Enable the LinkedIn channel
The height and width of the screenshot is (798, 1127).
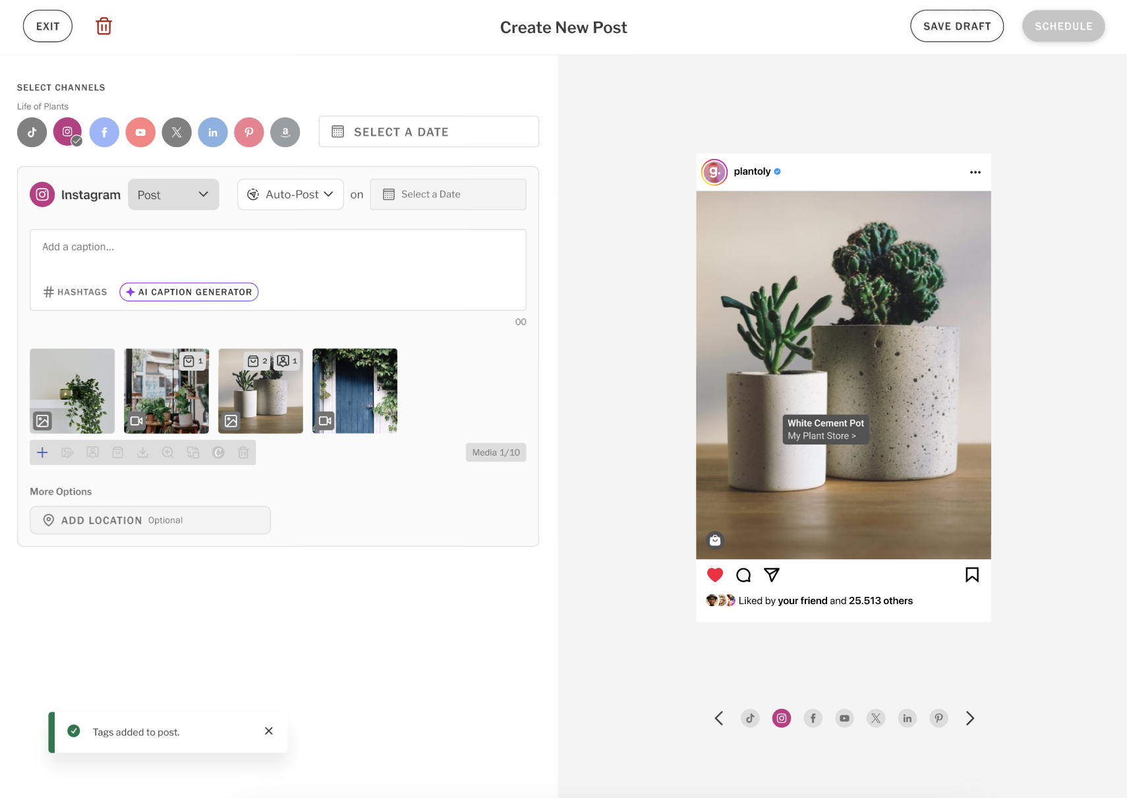212,132
